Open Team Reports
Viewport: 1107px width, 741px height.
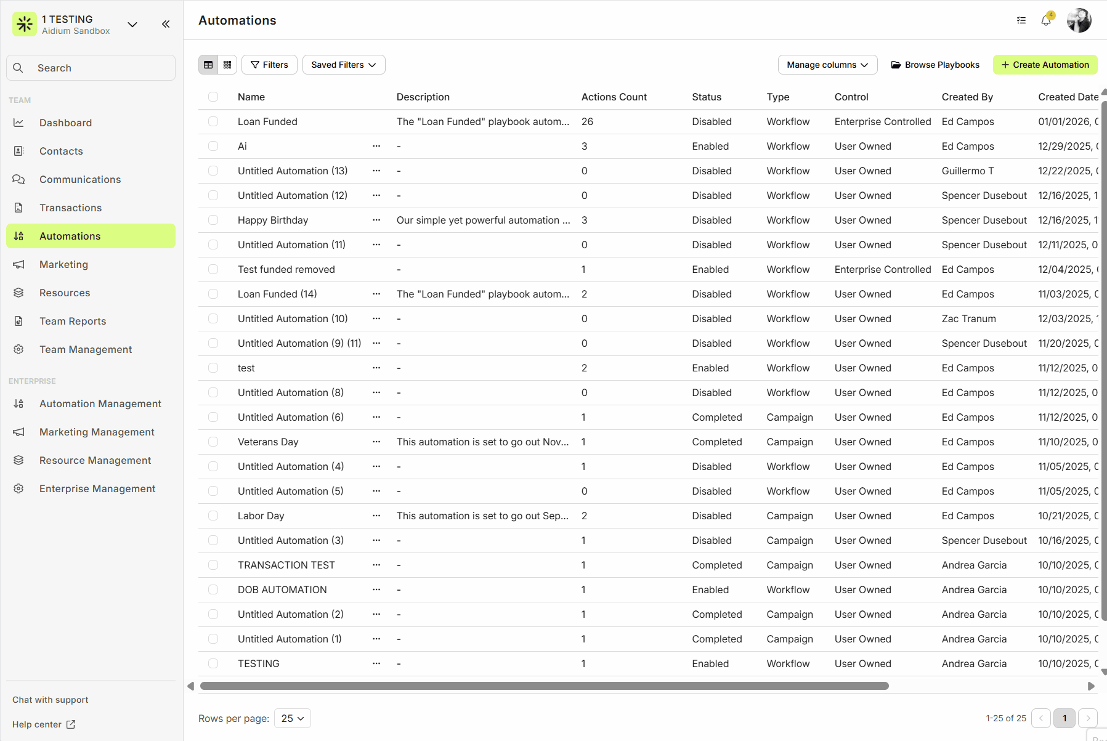pos(73,321)
